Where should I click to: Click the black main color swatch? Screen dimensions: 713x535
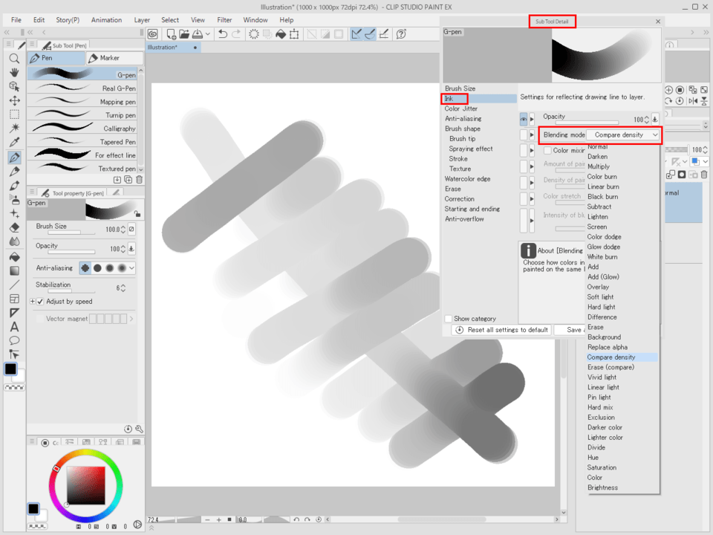click(10, 369)
